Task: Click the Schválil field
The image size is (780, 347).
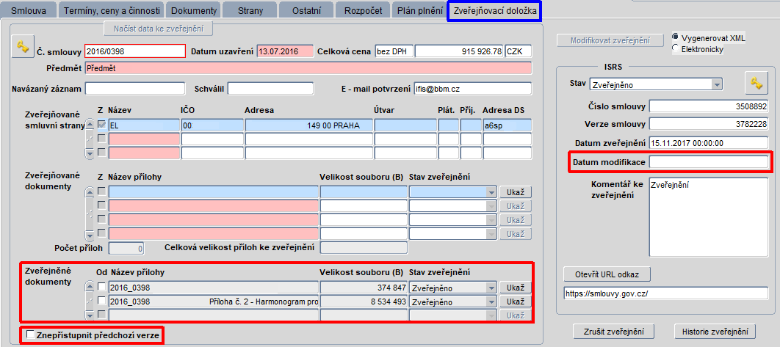Action: 270,89
